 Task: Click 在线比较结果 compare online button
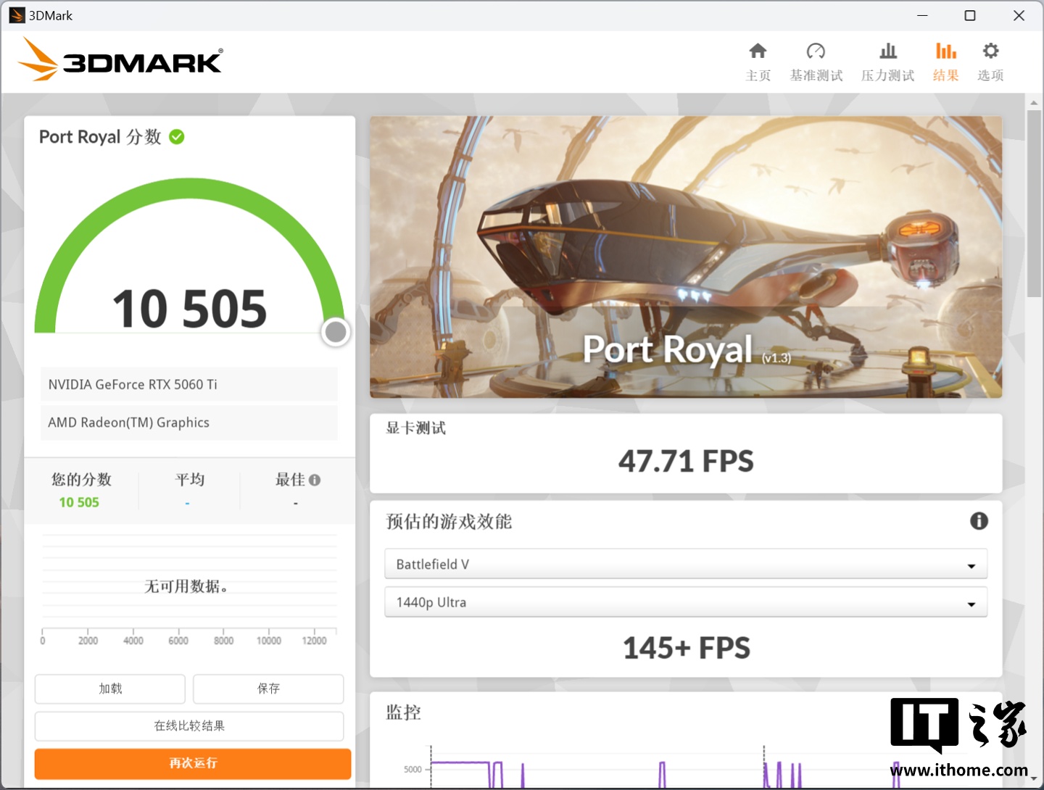click(x=189, y=726)
